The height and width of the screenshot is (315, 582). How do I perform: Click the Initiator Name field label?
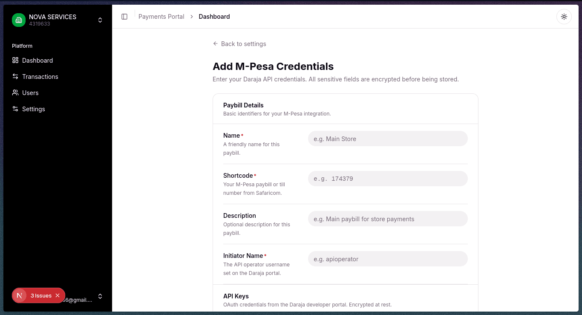[x=243, y=256]
